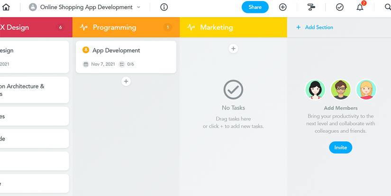Click the Add Section link
Image resolution: width=391 pixels, height=196 pixels.
[x=314, y=27]
